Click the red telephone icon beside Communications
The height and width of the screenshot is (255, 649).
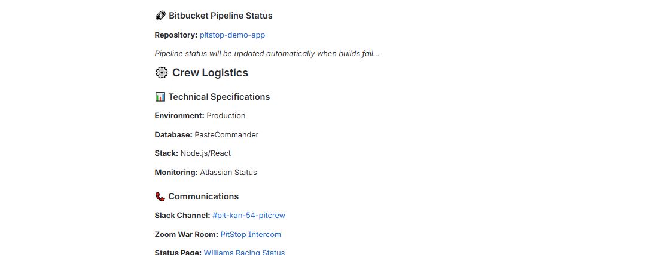tap(160, 196)
